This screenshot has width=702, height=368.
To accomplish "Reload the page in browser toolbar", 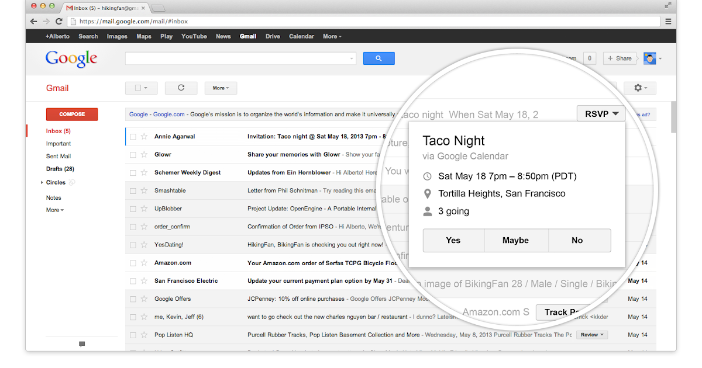I will coord(58,22).
